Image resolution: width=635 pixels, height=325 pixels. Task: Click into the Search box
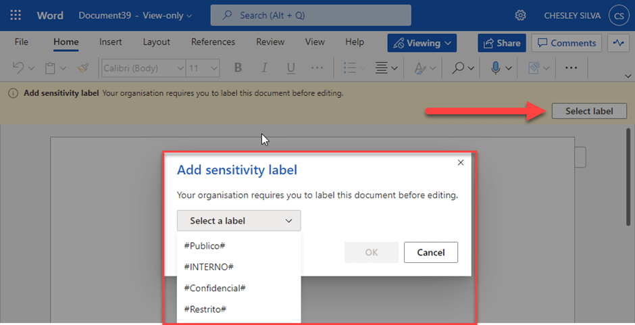click(x=311, y=15)
